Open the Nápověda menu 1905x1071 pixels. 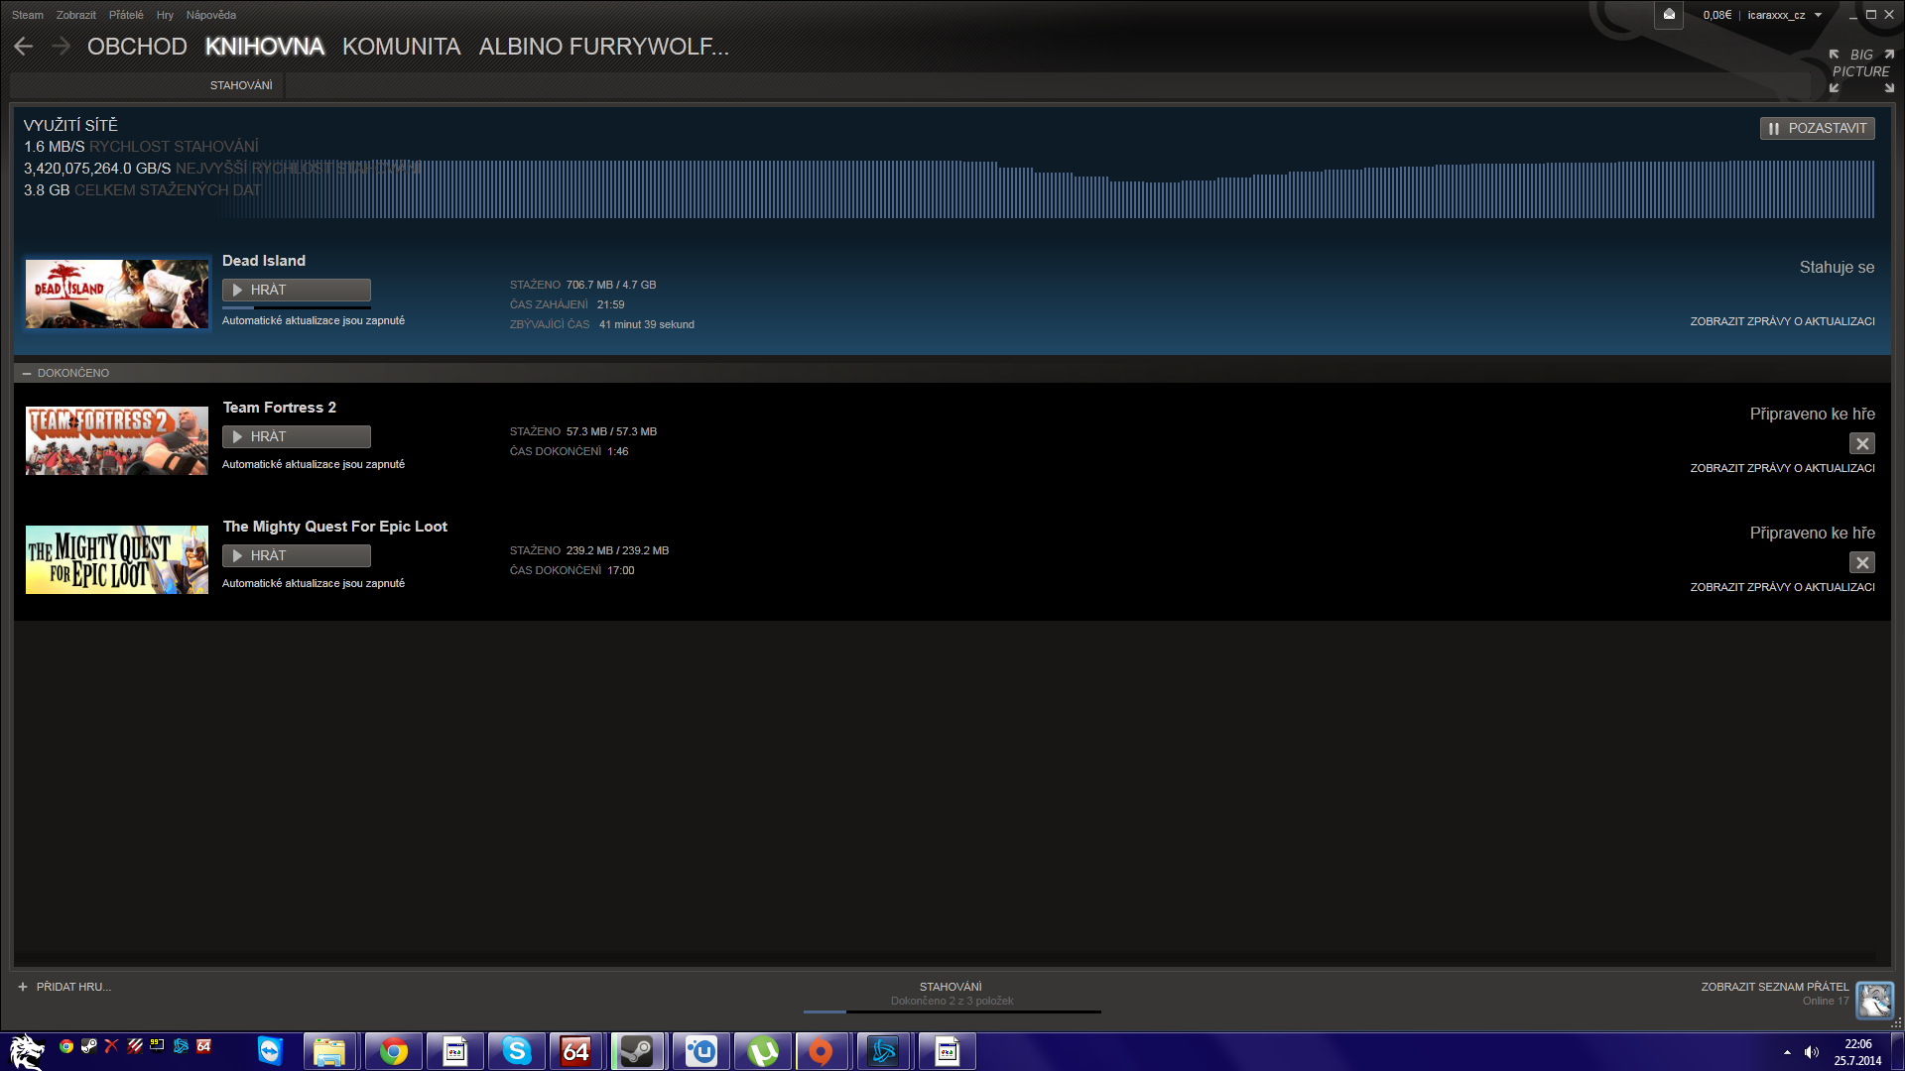tap(211, 15)
